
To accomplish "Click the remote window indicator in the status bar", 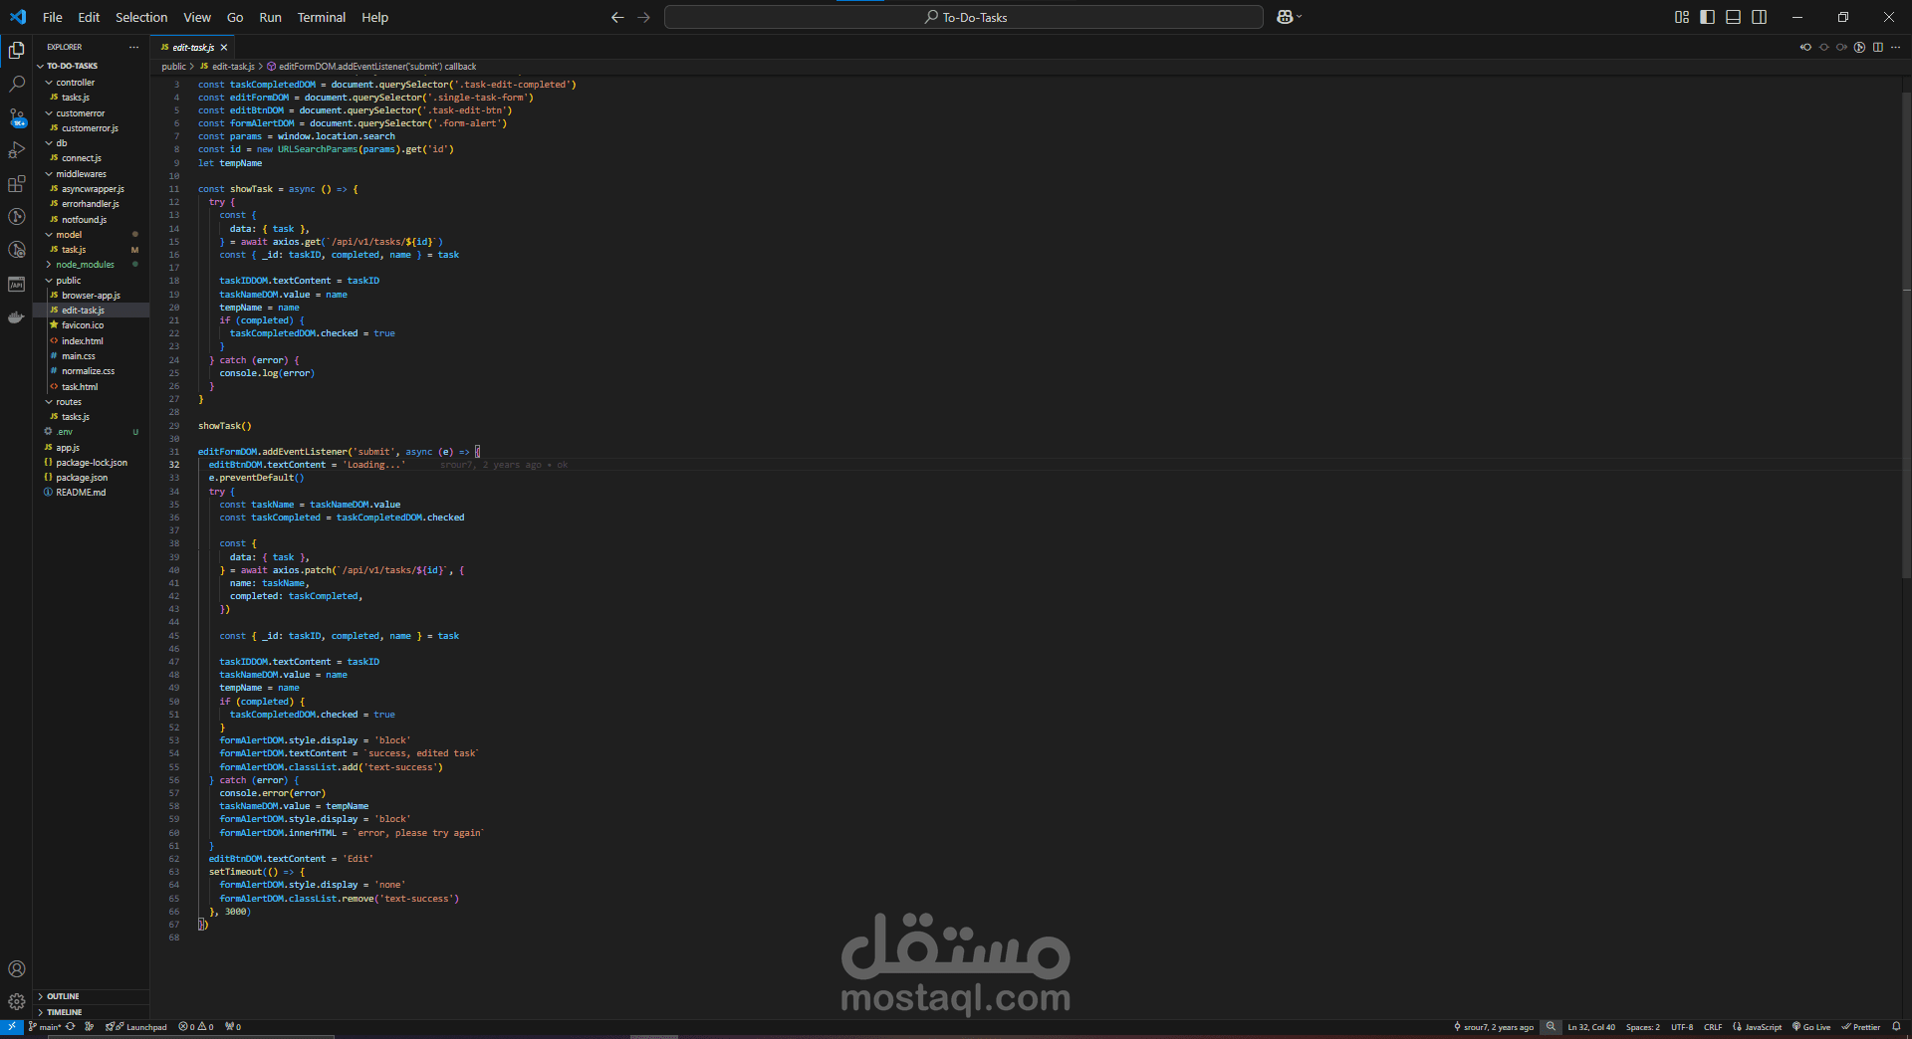I will [x=11, y=1027].
